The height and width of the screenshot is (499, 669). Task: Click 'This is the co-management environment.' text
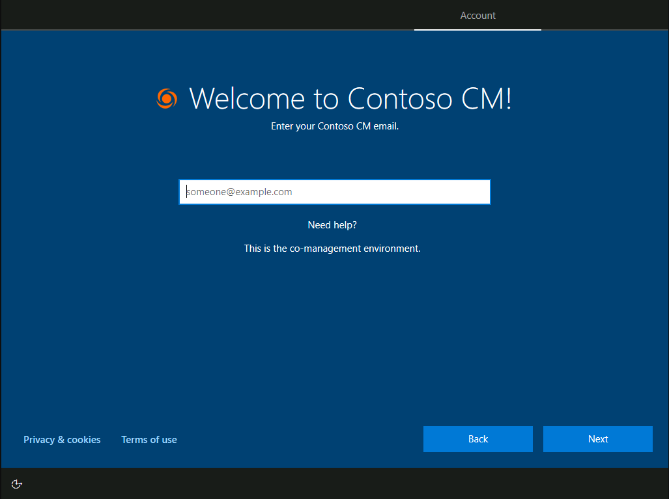332,249
